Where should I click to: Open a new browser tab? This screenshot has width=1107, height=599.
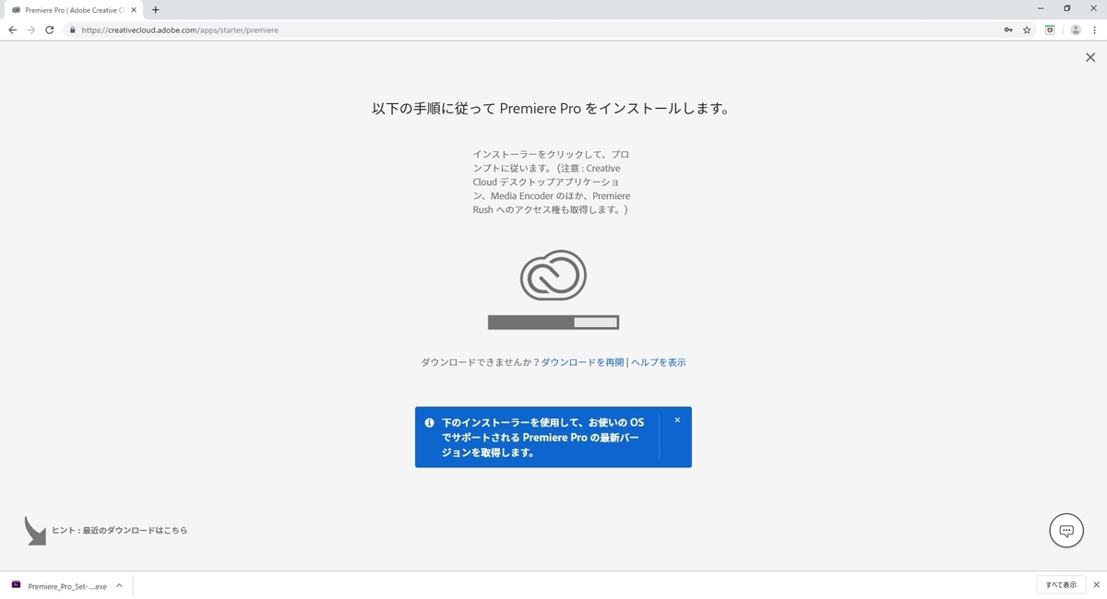(155, 9)
